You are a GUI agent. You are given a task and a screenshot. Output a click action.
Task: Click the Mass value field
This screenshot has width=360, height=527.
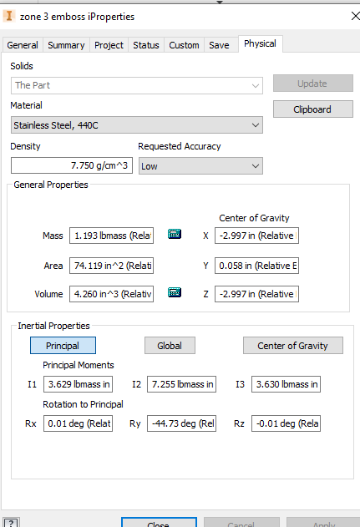(112, 236)
